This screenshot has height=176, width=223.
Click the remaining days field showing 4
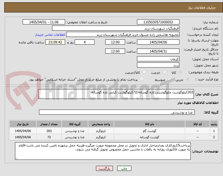[85, 42]
